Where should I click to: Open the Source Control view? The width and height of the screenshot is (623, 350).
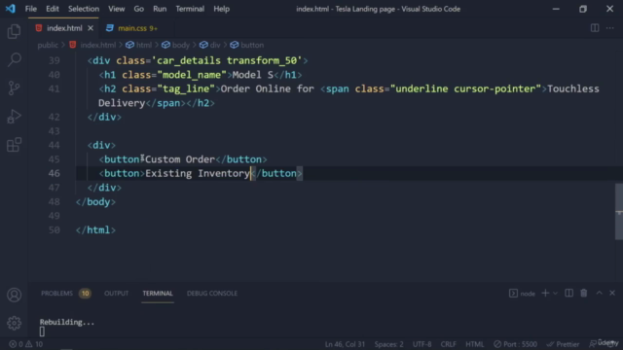click(14, 88)
